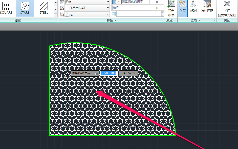
Task: Click the 设定原点 set origin button
Action: pyautogui.click(x=171, y=9)
